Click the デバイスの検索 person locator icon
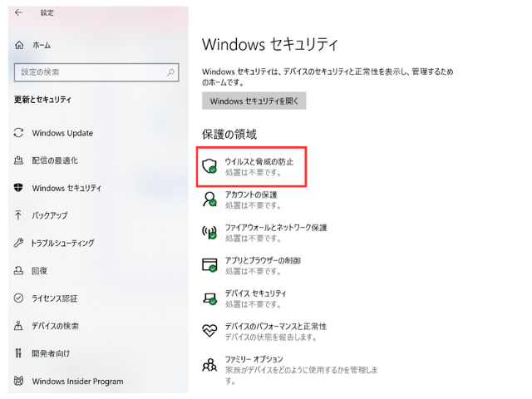The width and height of the screenshot is (532, 399). click(x=18, y=326)
